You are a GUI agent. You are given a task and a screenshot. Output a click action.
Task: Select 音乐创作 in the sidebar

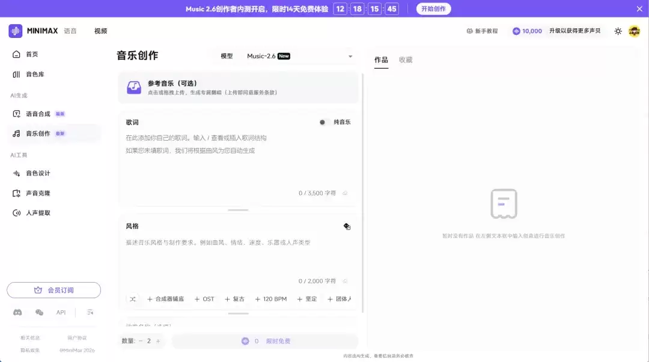[x=54, y=133]
